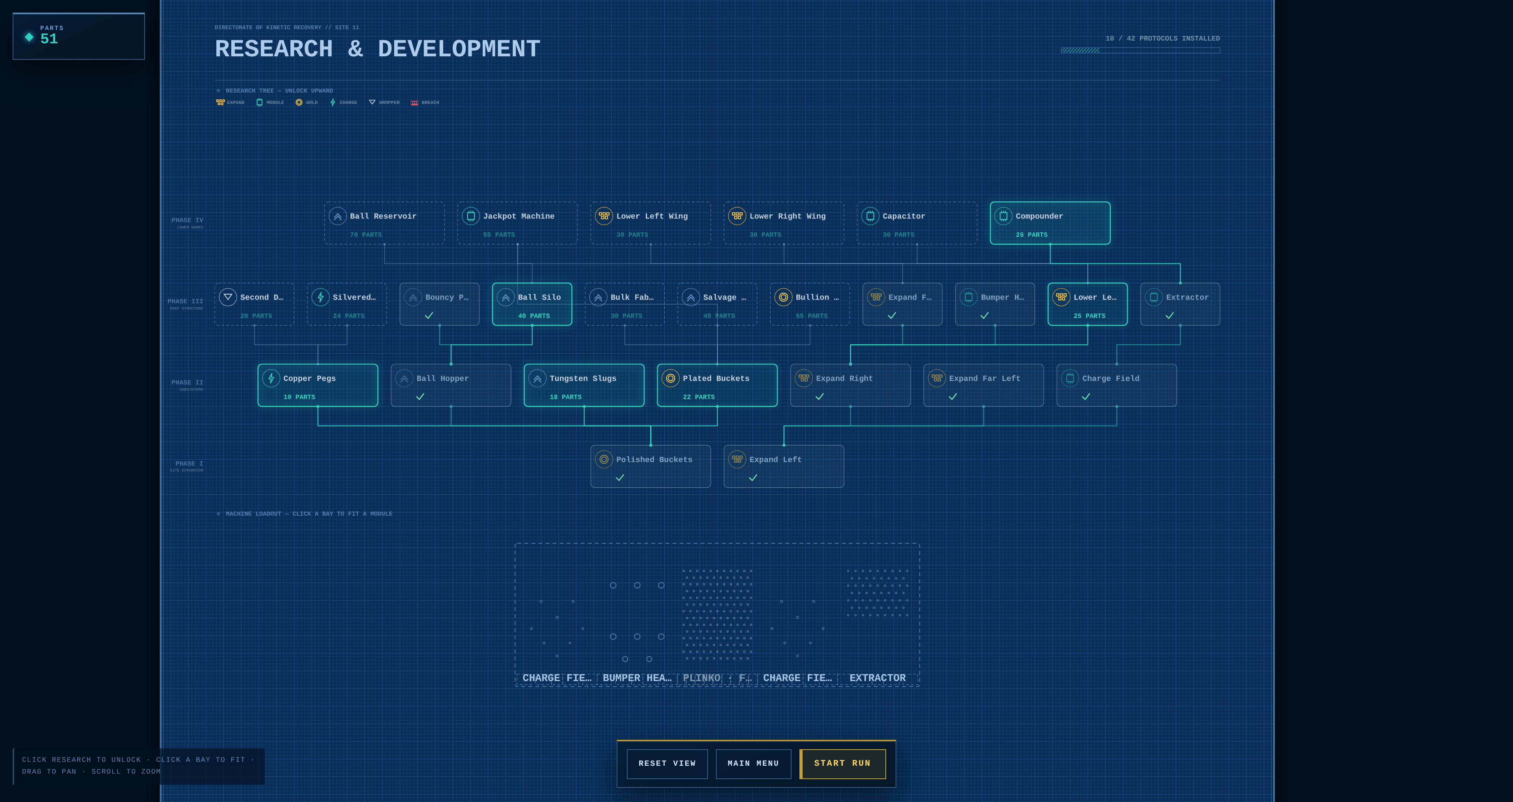1513x802 pixels.
Task: Click the Lower Left Wing expand icon
Action: (x=604, y=216)
